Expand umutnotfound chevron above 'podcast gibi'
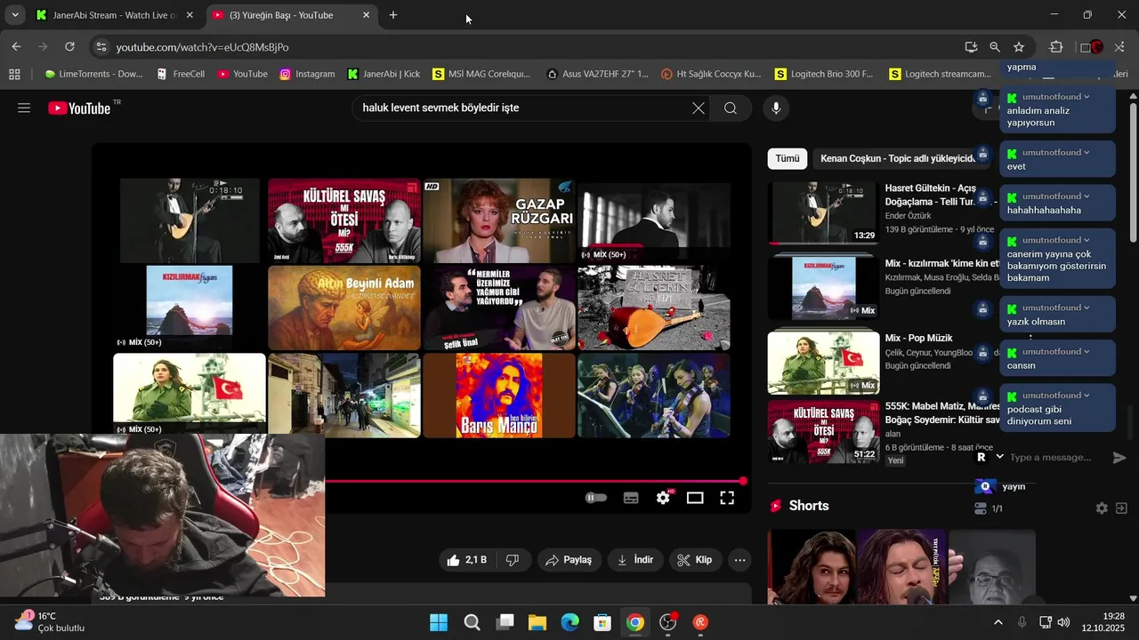 (1086, 395)
